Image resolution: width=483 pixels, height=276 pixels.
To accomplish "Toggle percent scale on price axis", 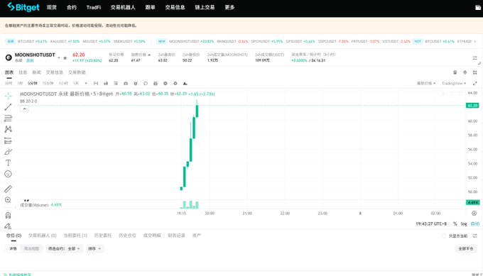I will [455, 223].
